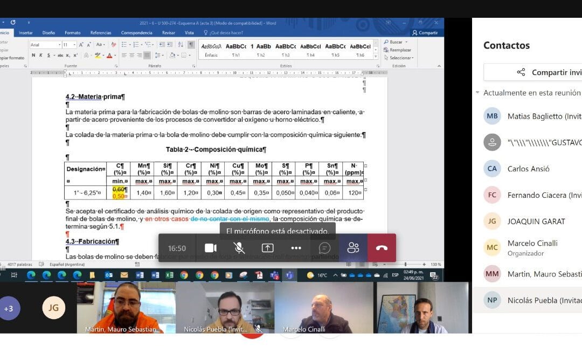This screenshot has width=582, height=346.
Task: Toggle superscript formatting
Action: (x=75, y=56)
